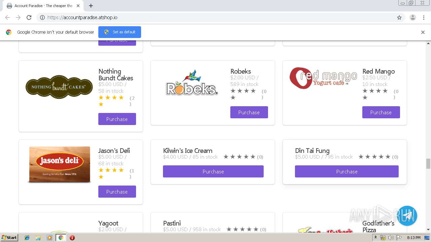Click the Yagoot product title
The image size is (431, 242).
[x=108, y=223]
